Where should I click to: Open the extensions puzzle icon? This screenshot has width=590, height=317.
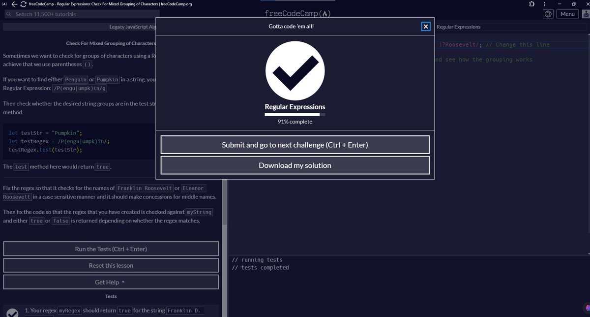click(x=531, y=3)
